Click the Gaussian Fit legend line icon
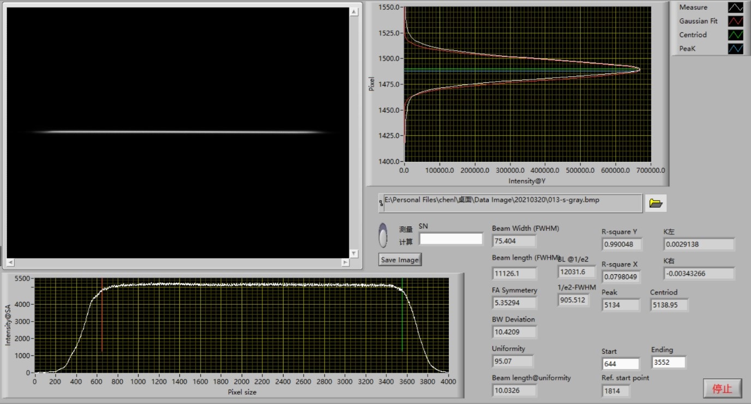Viewport: 751px width, 404px height. (735, 21)
